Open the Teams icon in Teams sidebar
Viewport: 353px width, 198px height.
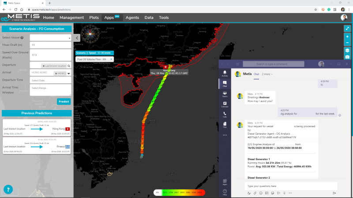pyautogui.click(x=225, y=94)
